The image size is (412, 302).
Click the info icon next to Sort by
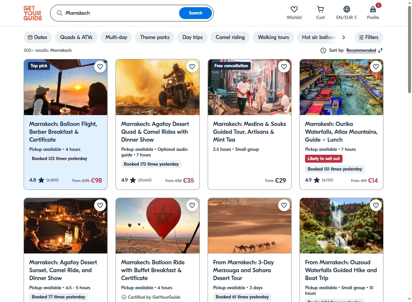(323, 50)
